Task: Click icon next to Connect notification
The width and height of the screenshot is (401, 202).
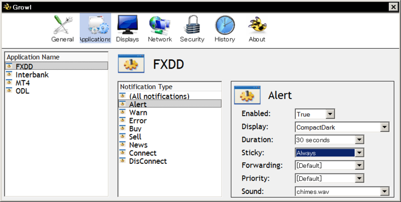Action: (122, 153)
